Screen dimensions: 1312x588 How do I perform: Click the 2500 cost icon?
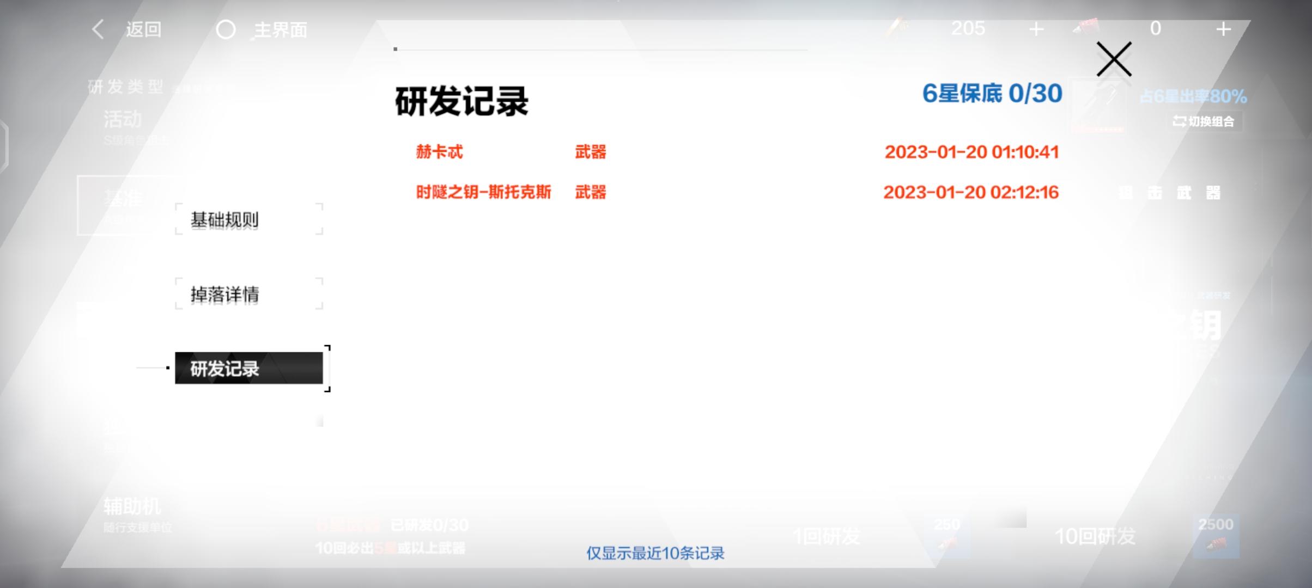(x=1216, y=536)
